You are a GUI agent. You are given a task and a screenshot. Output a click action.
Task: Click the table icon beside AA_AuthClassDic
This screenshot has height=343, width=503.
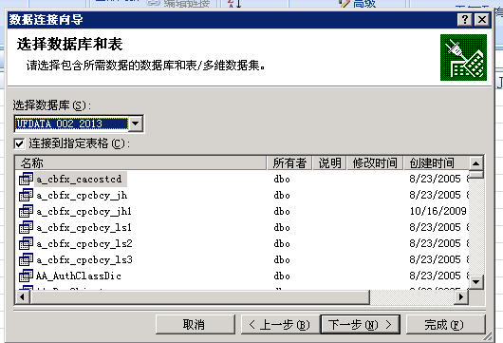(26, 276)
